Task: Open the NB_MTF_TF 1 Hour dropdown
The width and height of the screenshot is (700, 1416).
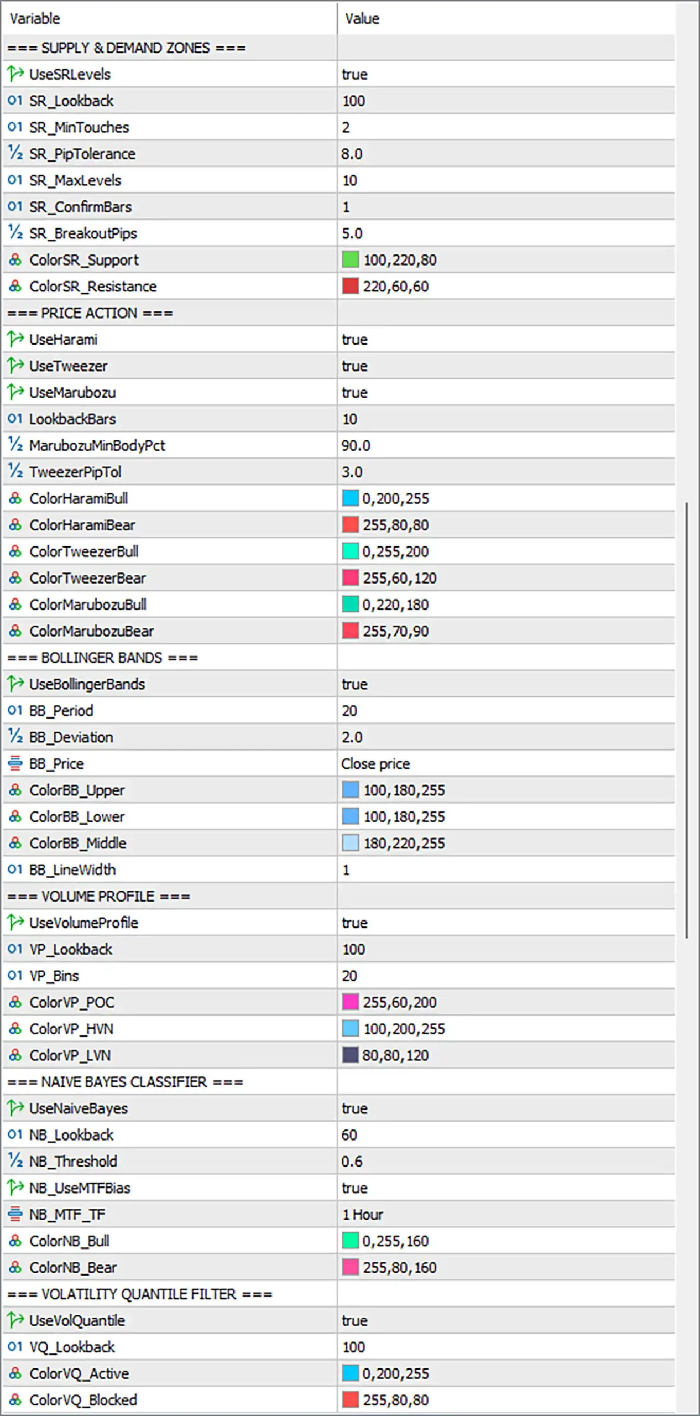Action: [506, 1214]
